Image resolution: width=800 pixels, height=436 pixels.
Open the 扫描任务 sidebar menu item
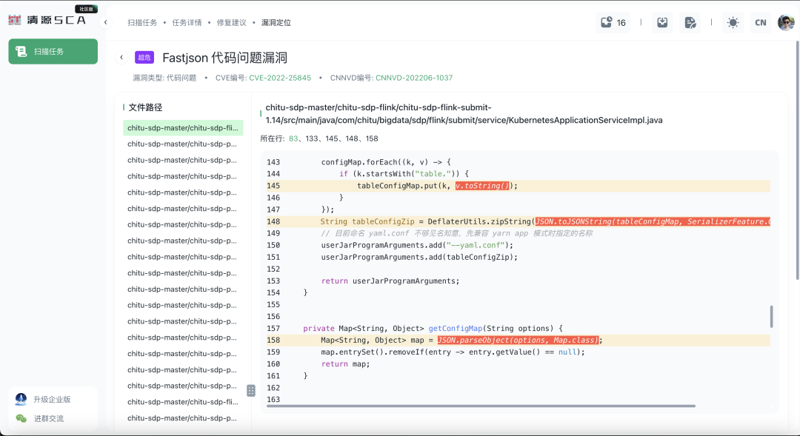(x=53, y=52)
